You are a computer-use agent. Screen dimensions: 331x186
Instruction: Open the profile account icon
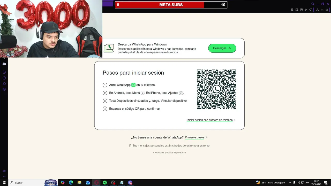coord(317,10)
